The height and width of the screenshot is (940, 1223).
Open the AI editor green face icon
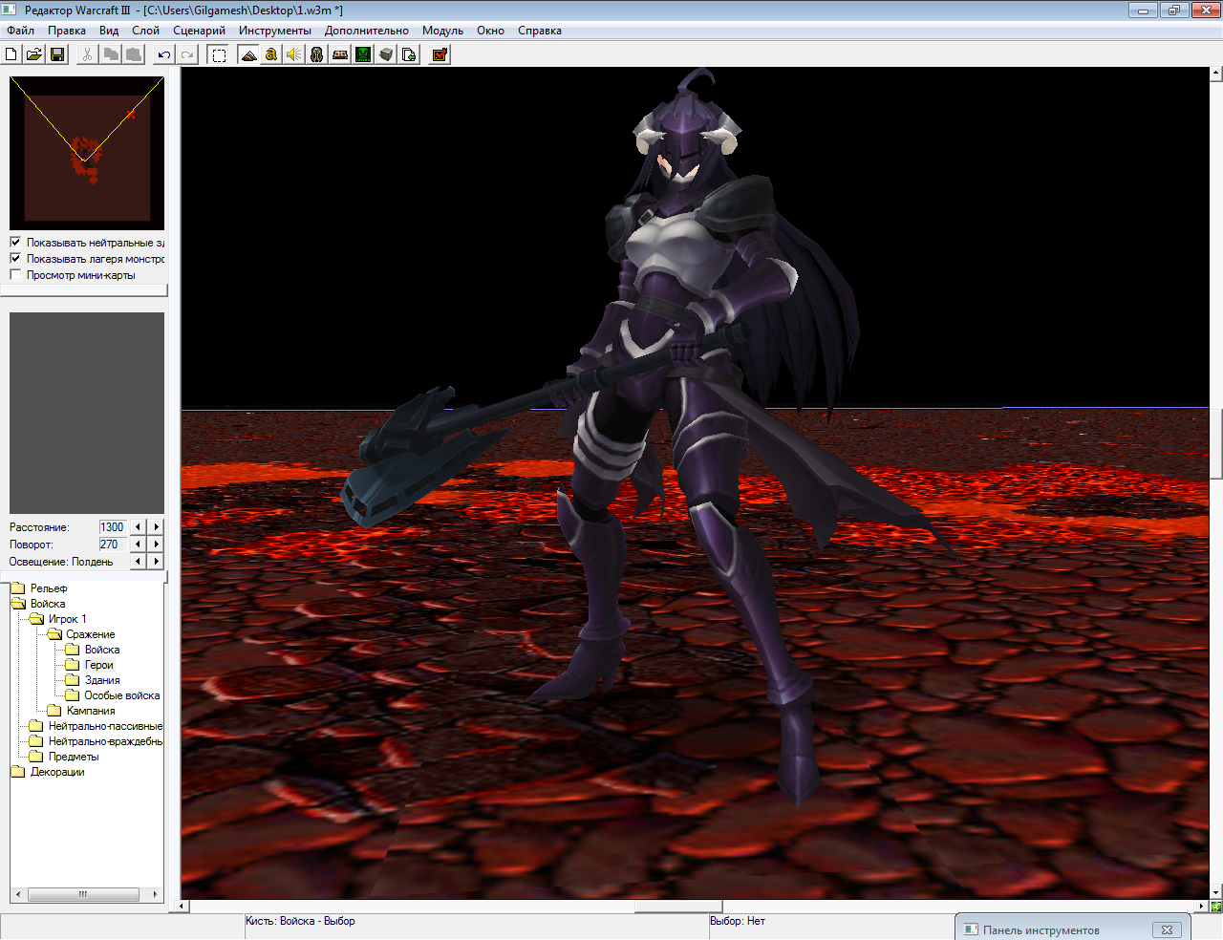pos(363,54)
